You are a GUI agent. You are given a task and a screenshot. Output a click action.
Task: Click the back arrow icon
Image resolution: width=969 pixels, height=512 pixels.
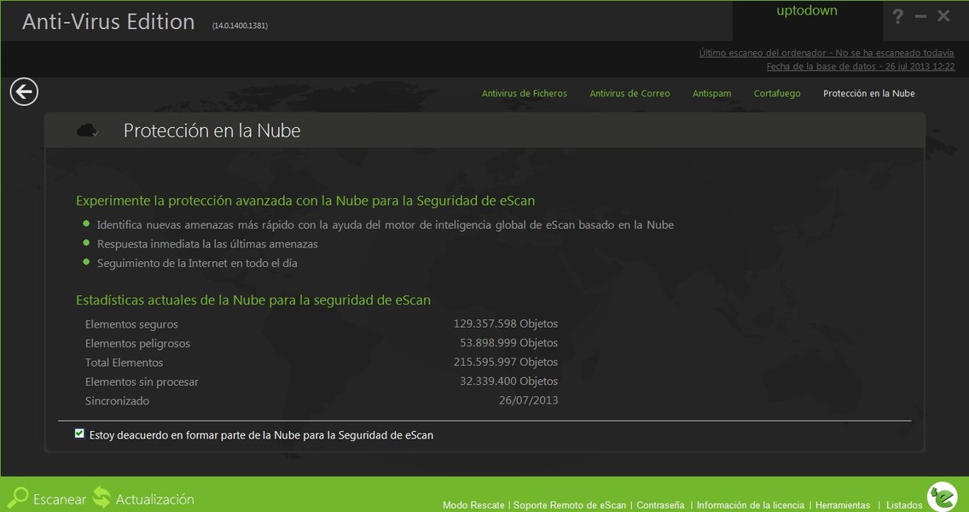24,92
